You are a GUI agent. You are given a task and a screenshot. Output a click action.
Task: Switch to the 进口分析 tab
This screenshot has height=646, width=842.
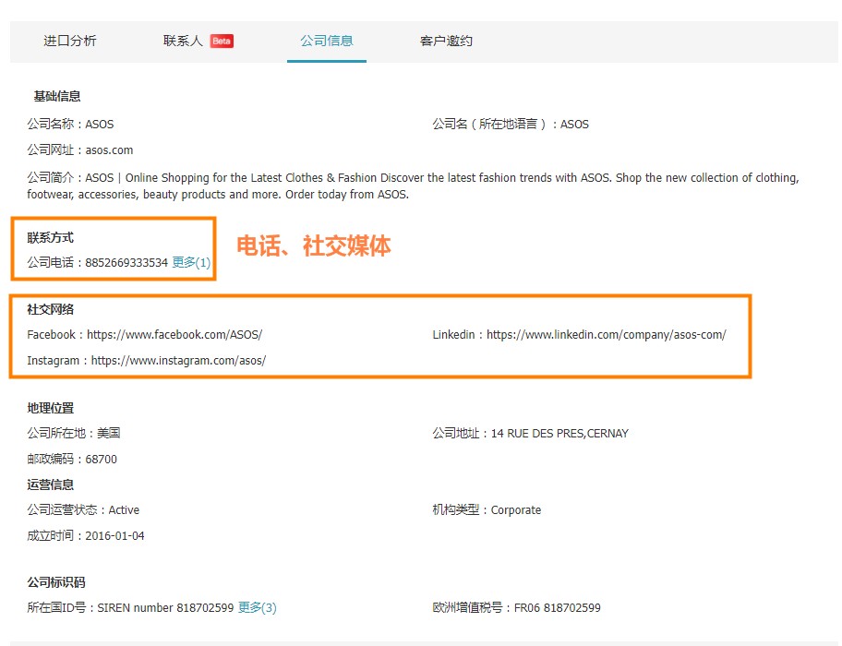point(70,41)
